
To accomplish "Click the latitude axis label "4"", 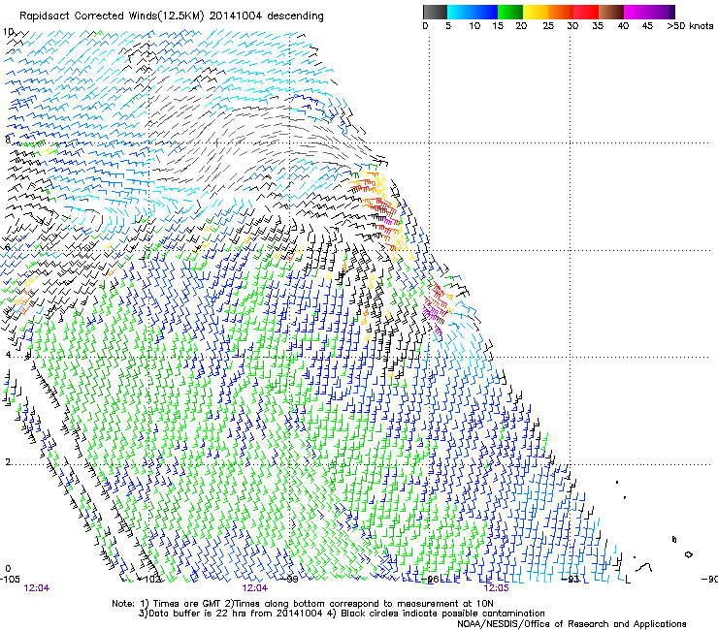I will click(x=8, y=354).
